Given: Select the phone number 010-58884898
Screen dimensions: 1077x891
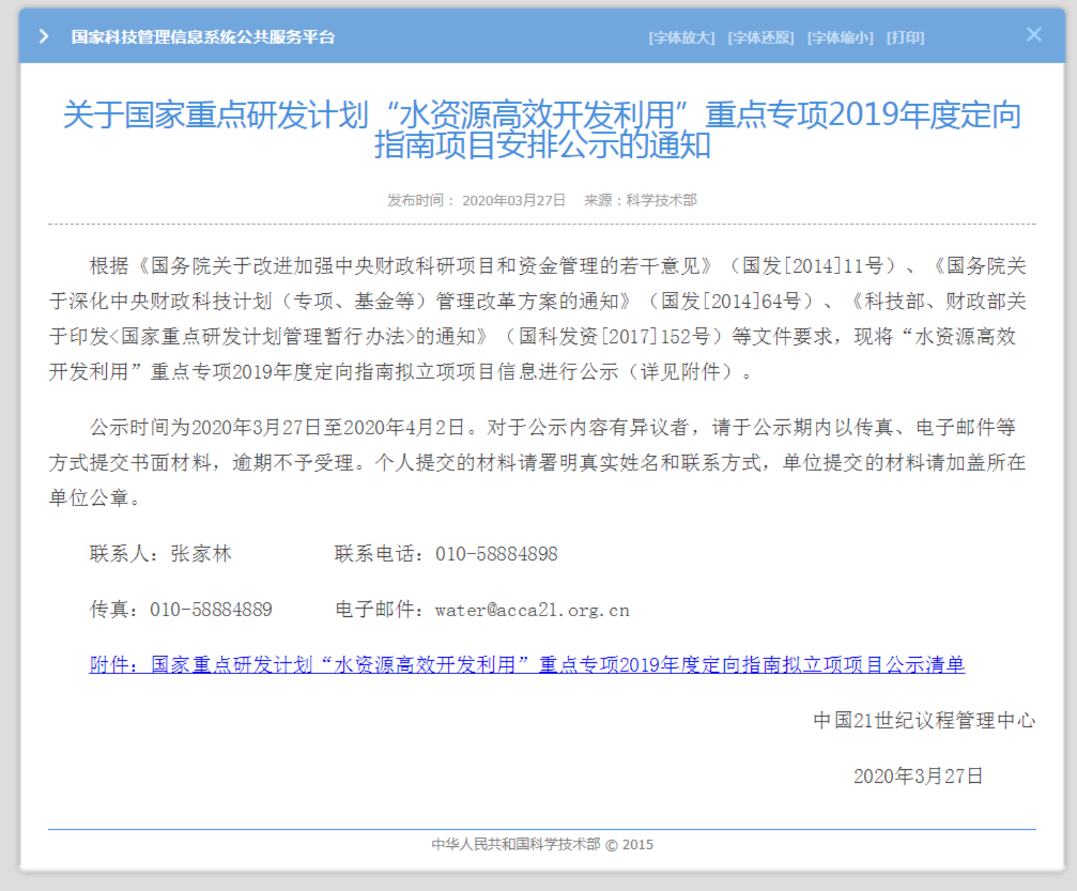Looking at the screenshot, I should point(496,554).
